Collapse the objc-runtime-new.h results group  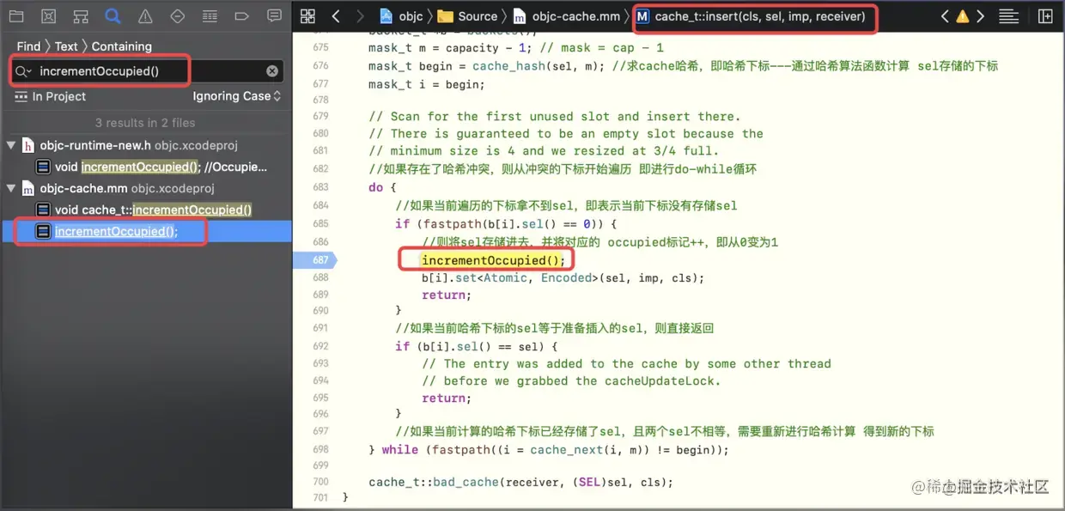click(x=9, y=145)
